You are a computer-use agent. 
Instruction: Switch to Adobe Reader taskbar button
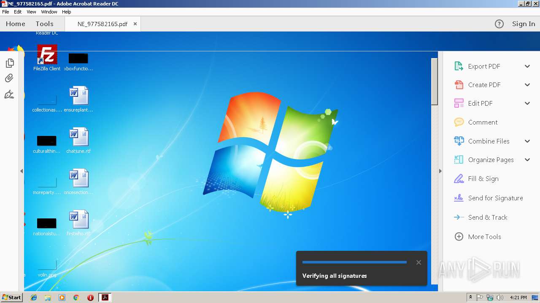pos(105,298)
